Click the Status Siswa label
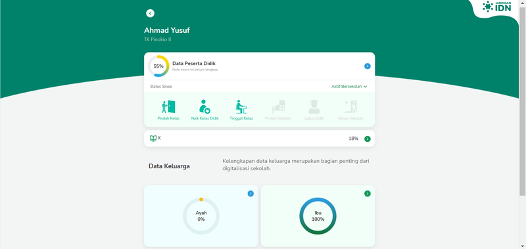 [160, 87]
